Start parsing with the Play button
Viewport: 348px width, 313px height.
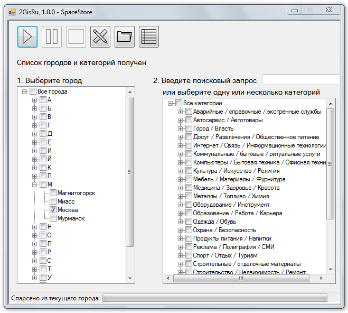tap(27, 36)
